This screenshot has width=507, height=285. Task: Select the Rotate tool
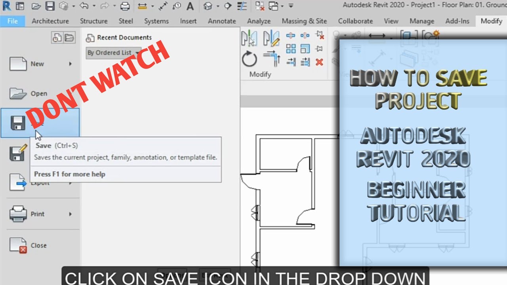[249, 59]
